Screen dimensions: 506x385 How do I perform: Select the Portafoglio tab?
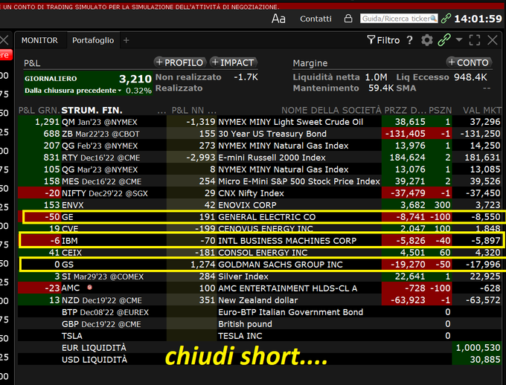point(93,40)
